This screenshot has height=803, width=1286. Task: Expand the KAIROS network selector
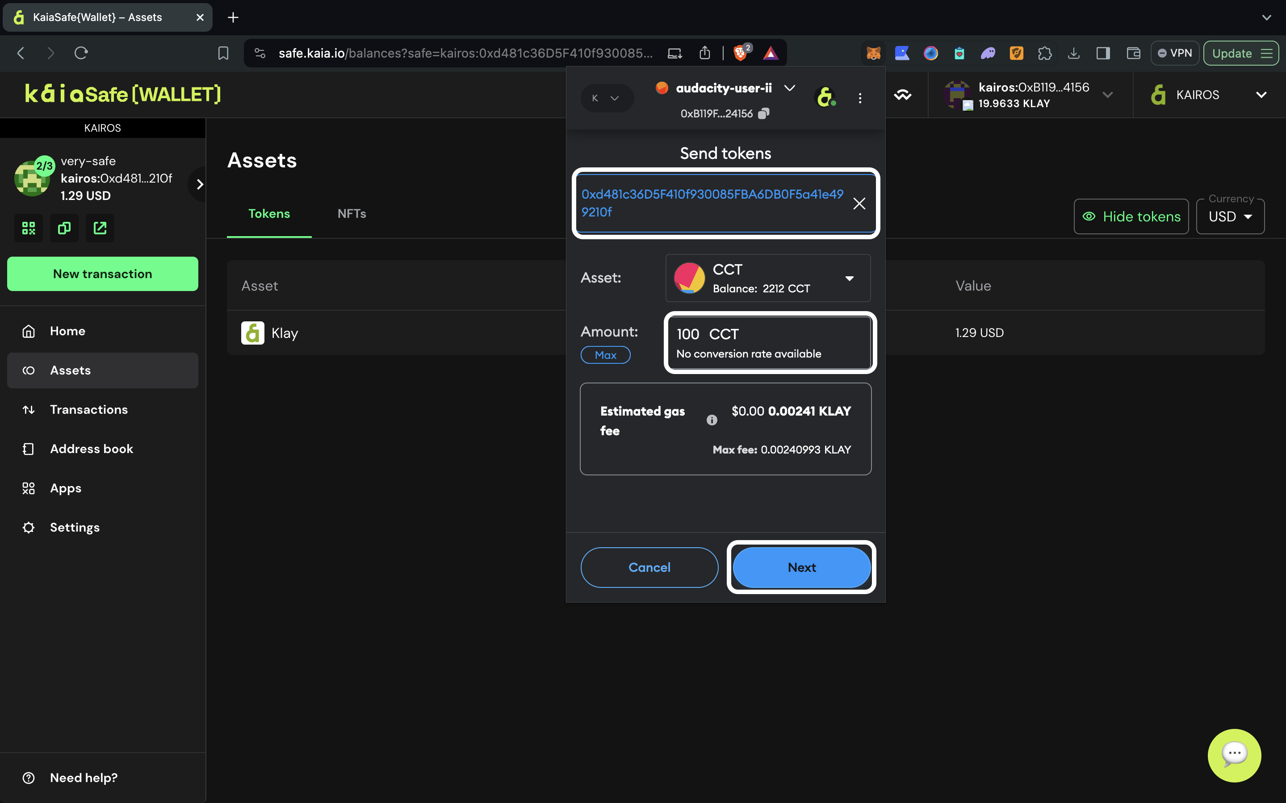pos(1208,95)
